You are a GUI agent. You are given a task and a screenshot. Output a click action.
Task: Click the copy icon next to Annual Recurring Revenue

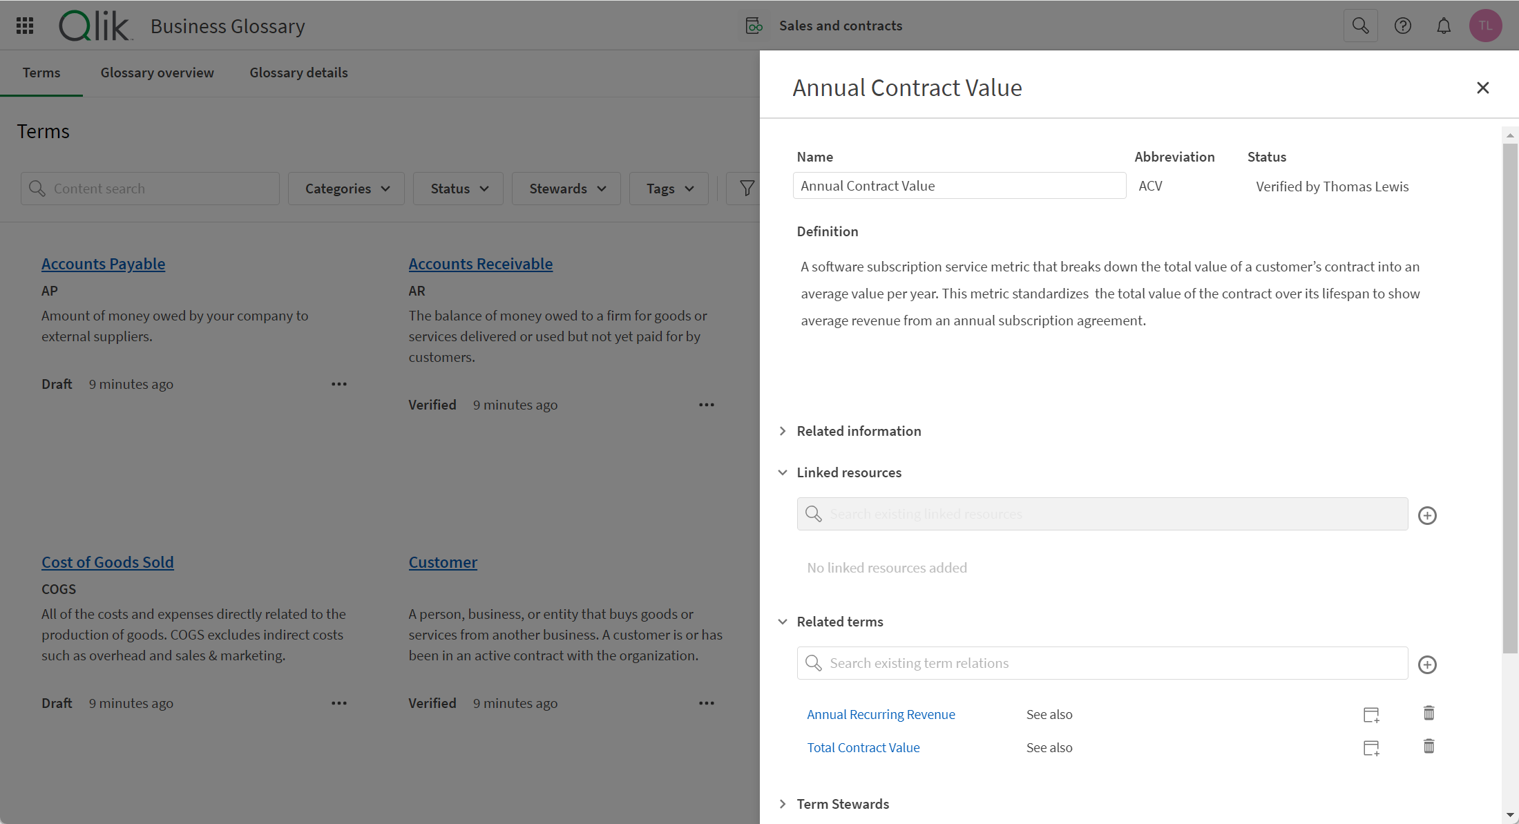click(1372, 713)
